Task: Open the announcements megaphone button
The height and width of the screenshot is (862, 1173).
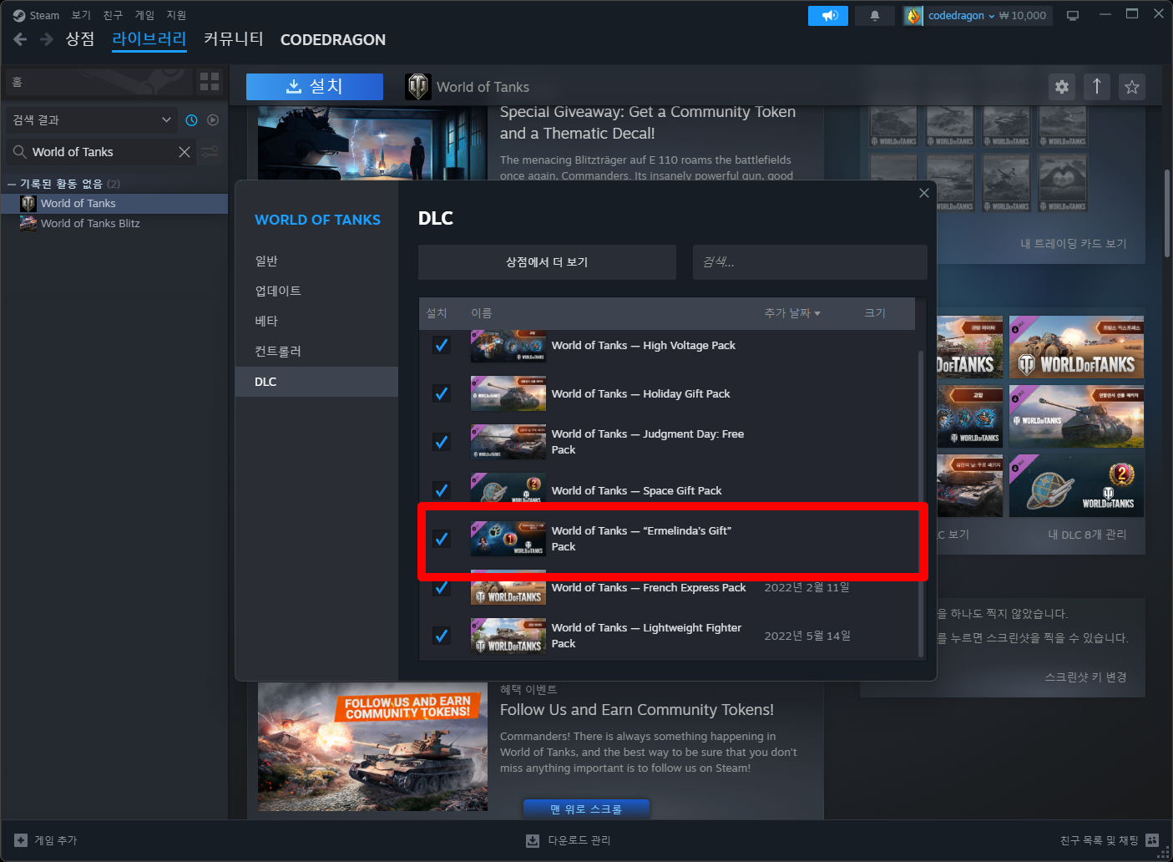Action: (x=828, y=16)
